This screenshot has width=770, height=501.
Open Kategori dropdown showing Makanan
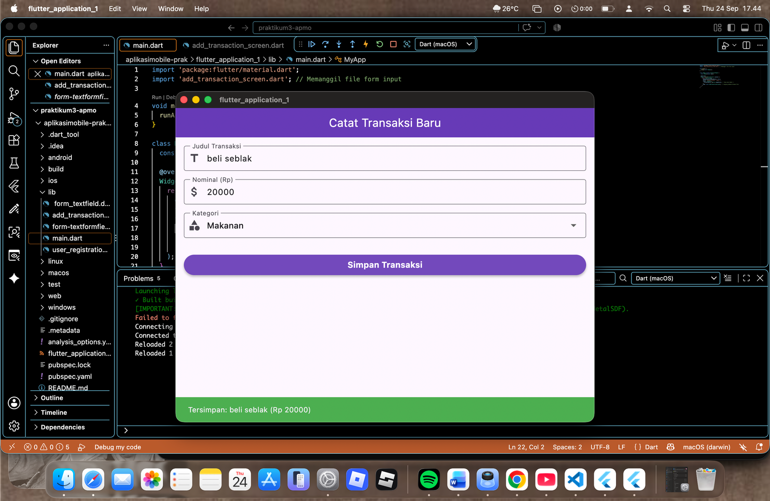pos(385,226)
